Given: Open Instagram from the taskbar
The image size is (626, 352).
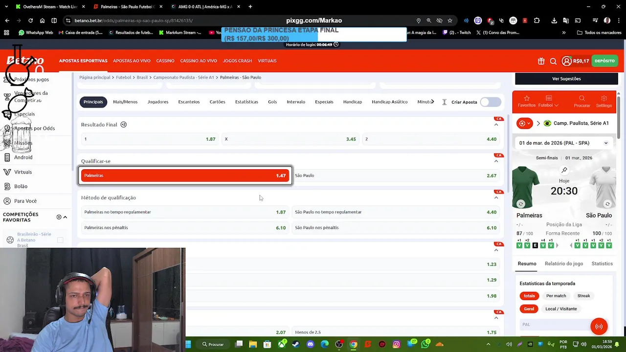Looking at the screenshot, I should [x=396, y=345].
